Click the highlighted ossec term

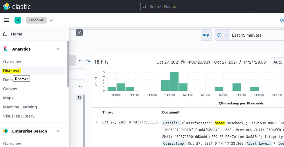pos(220,123)
